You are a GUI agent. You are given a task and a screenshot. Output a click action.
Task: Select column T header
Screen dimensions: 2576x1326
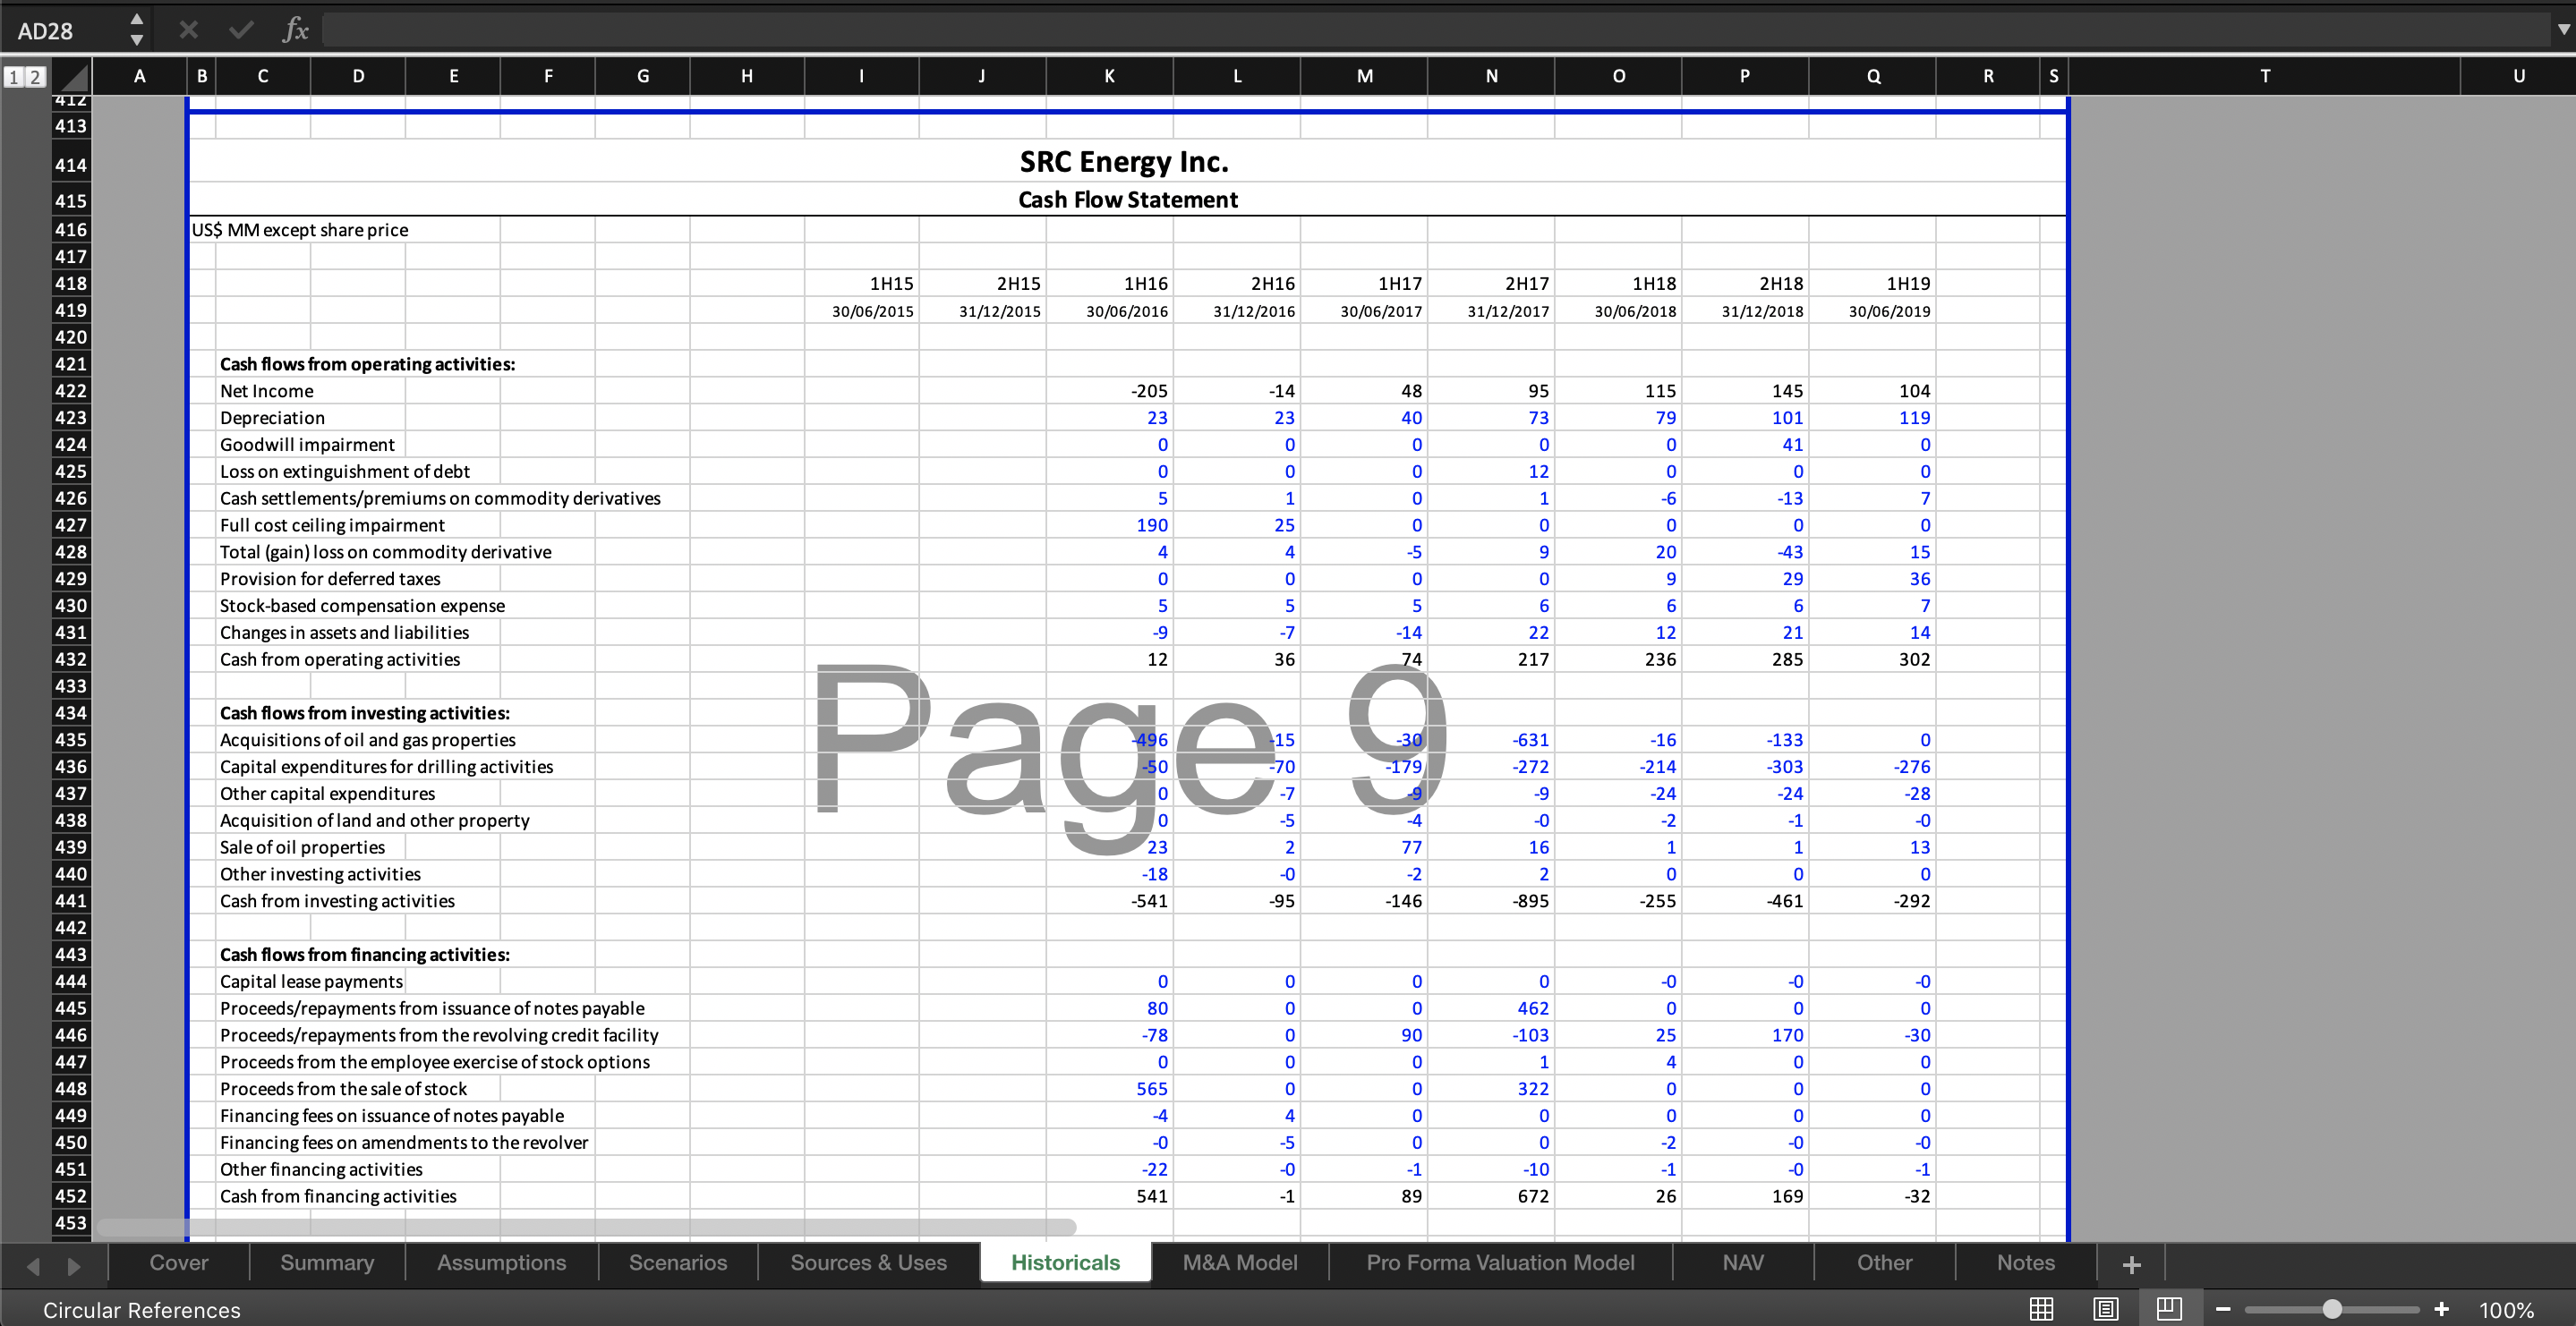2265,76
